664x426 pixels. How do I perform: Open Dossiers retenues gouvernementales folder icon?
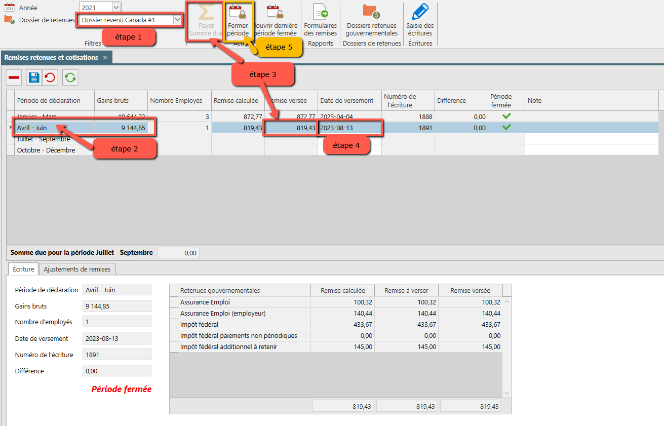point(371,11)
